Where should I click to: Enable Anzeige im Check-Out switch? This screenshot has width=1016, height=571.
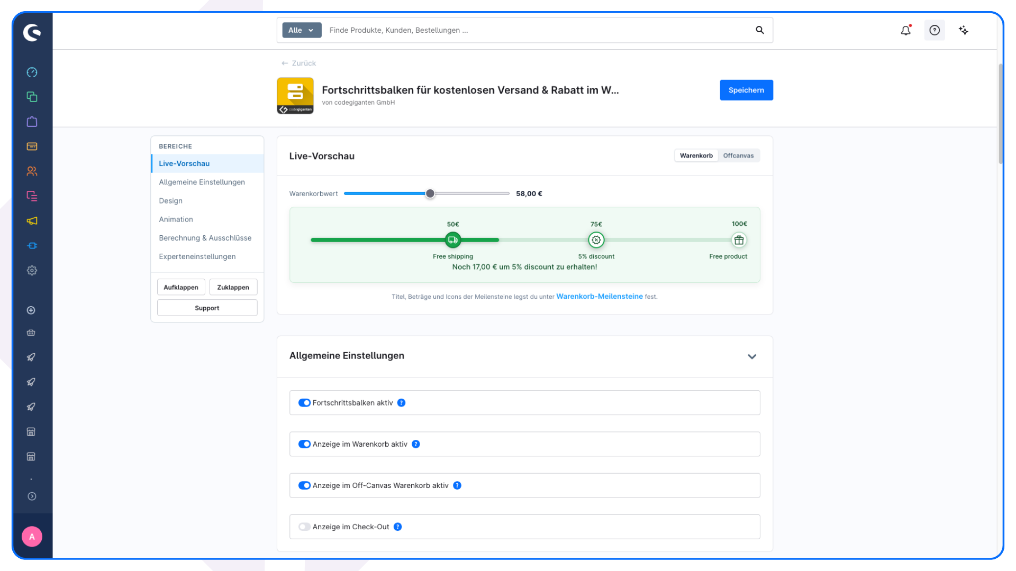[304, 527]
